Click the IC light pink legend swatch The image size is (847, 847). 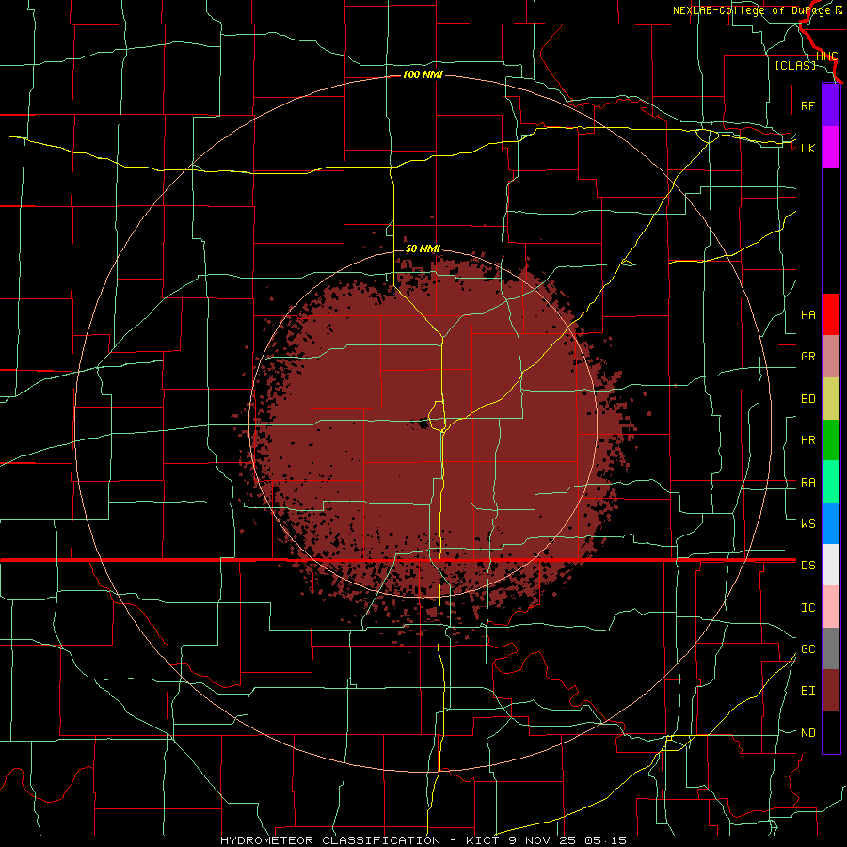coord(831,607)
